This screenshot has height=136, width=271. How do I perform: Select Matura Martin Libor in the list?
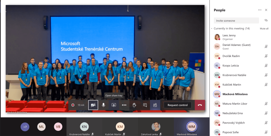(x=241, y=104)
